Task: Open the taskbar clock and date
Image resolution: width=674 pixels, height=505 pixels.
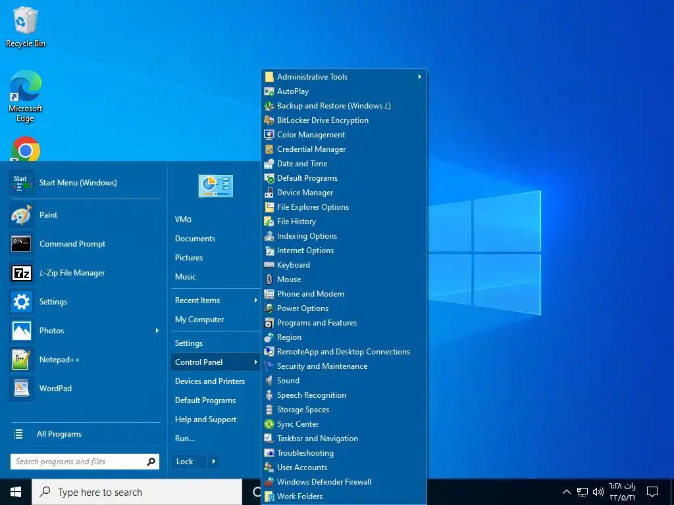Action: [x=622, y=492]
